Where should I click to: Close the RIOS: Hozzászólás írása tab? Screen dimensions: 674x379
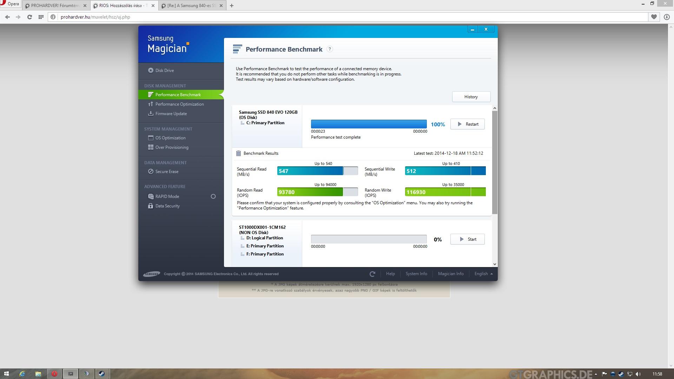pyautogui.click(x=153, y=6)
